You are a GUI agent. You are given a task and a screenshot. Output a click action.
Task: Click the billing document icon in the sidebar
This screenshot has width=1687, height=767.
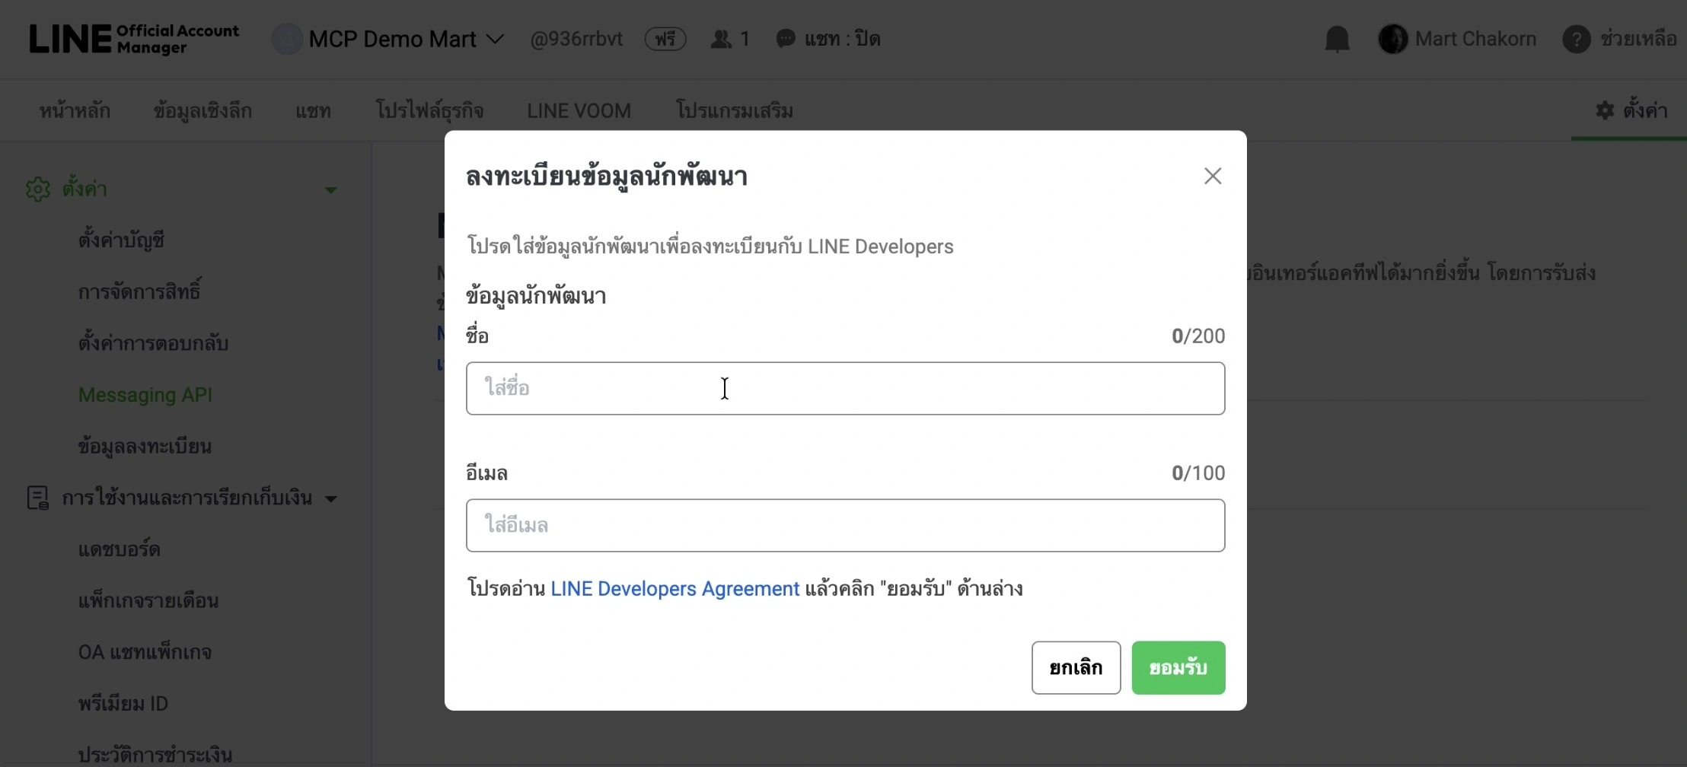(x=37, y=498)
